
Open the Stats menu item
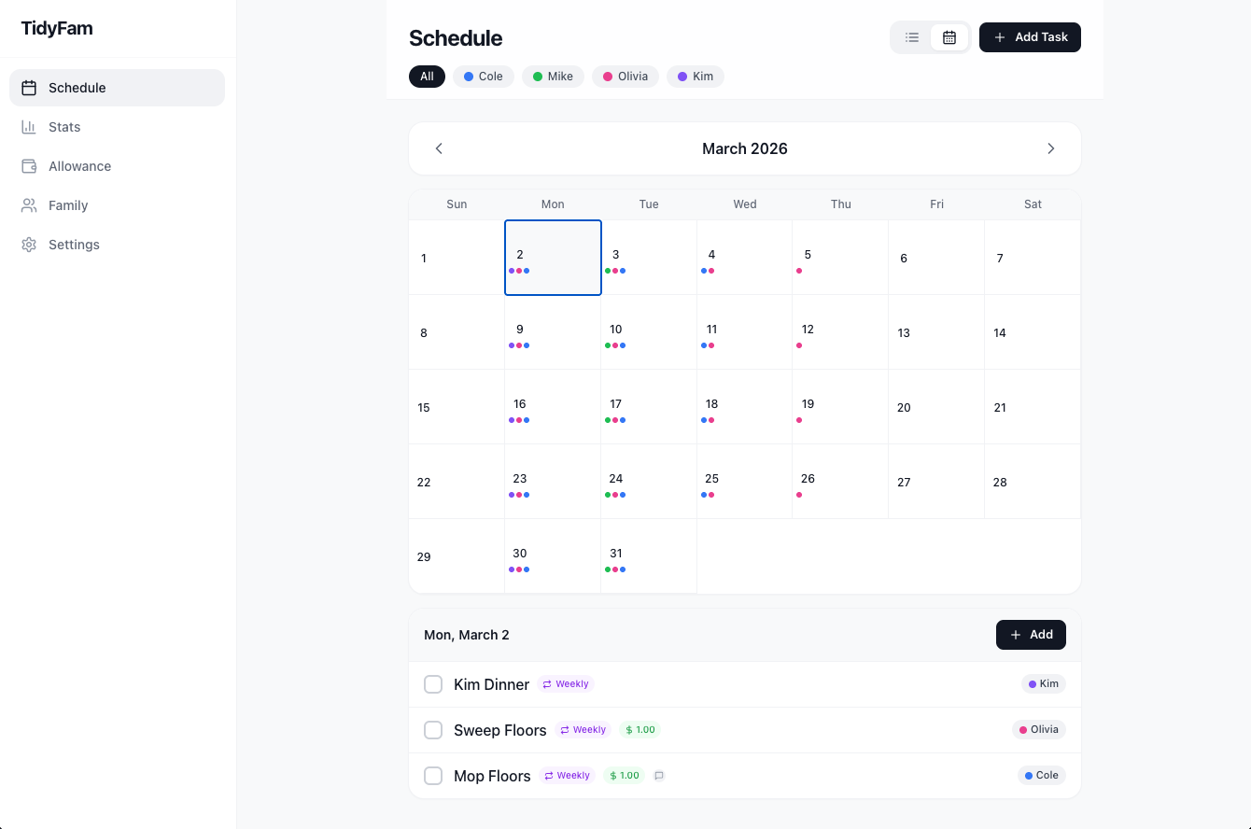point(64,127)
